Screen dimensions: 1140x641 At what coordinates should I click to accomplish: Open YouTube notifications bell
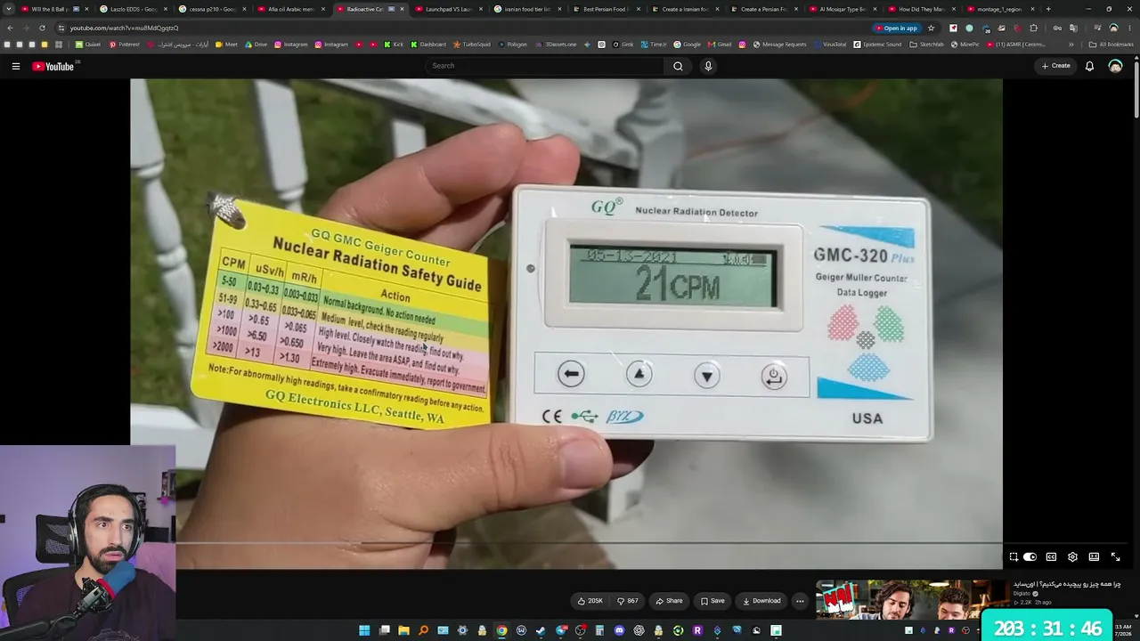[1089, 66]
